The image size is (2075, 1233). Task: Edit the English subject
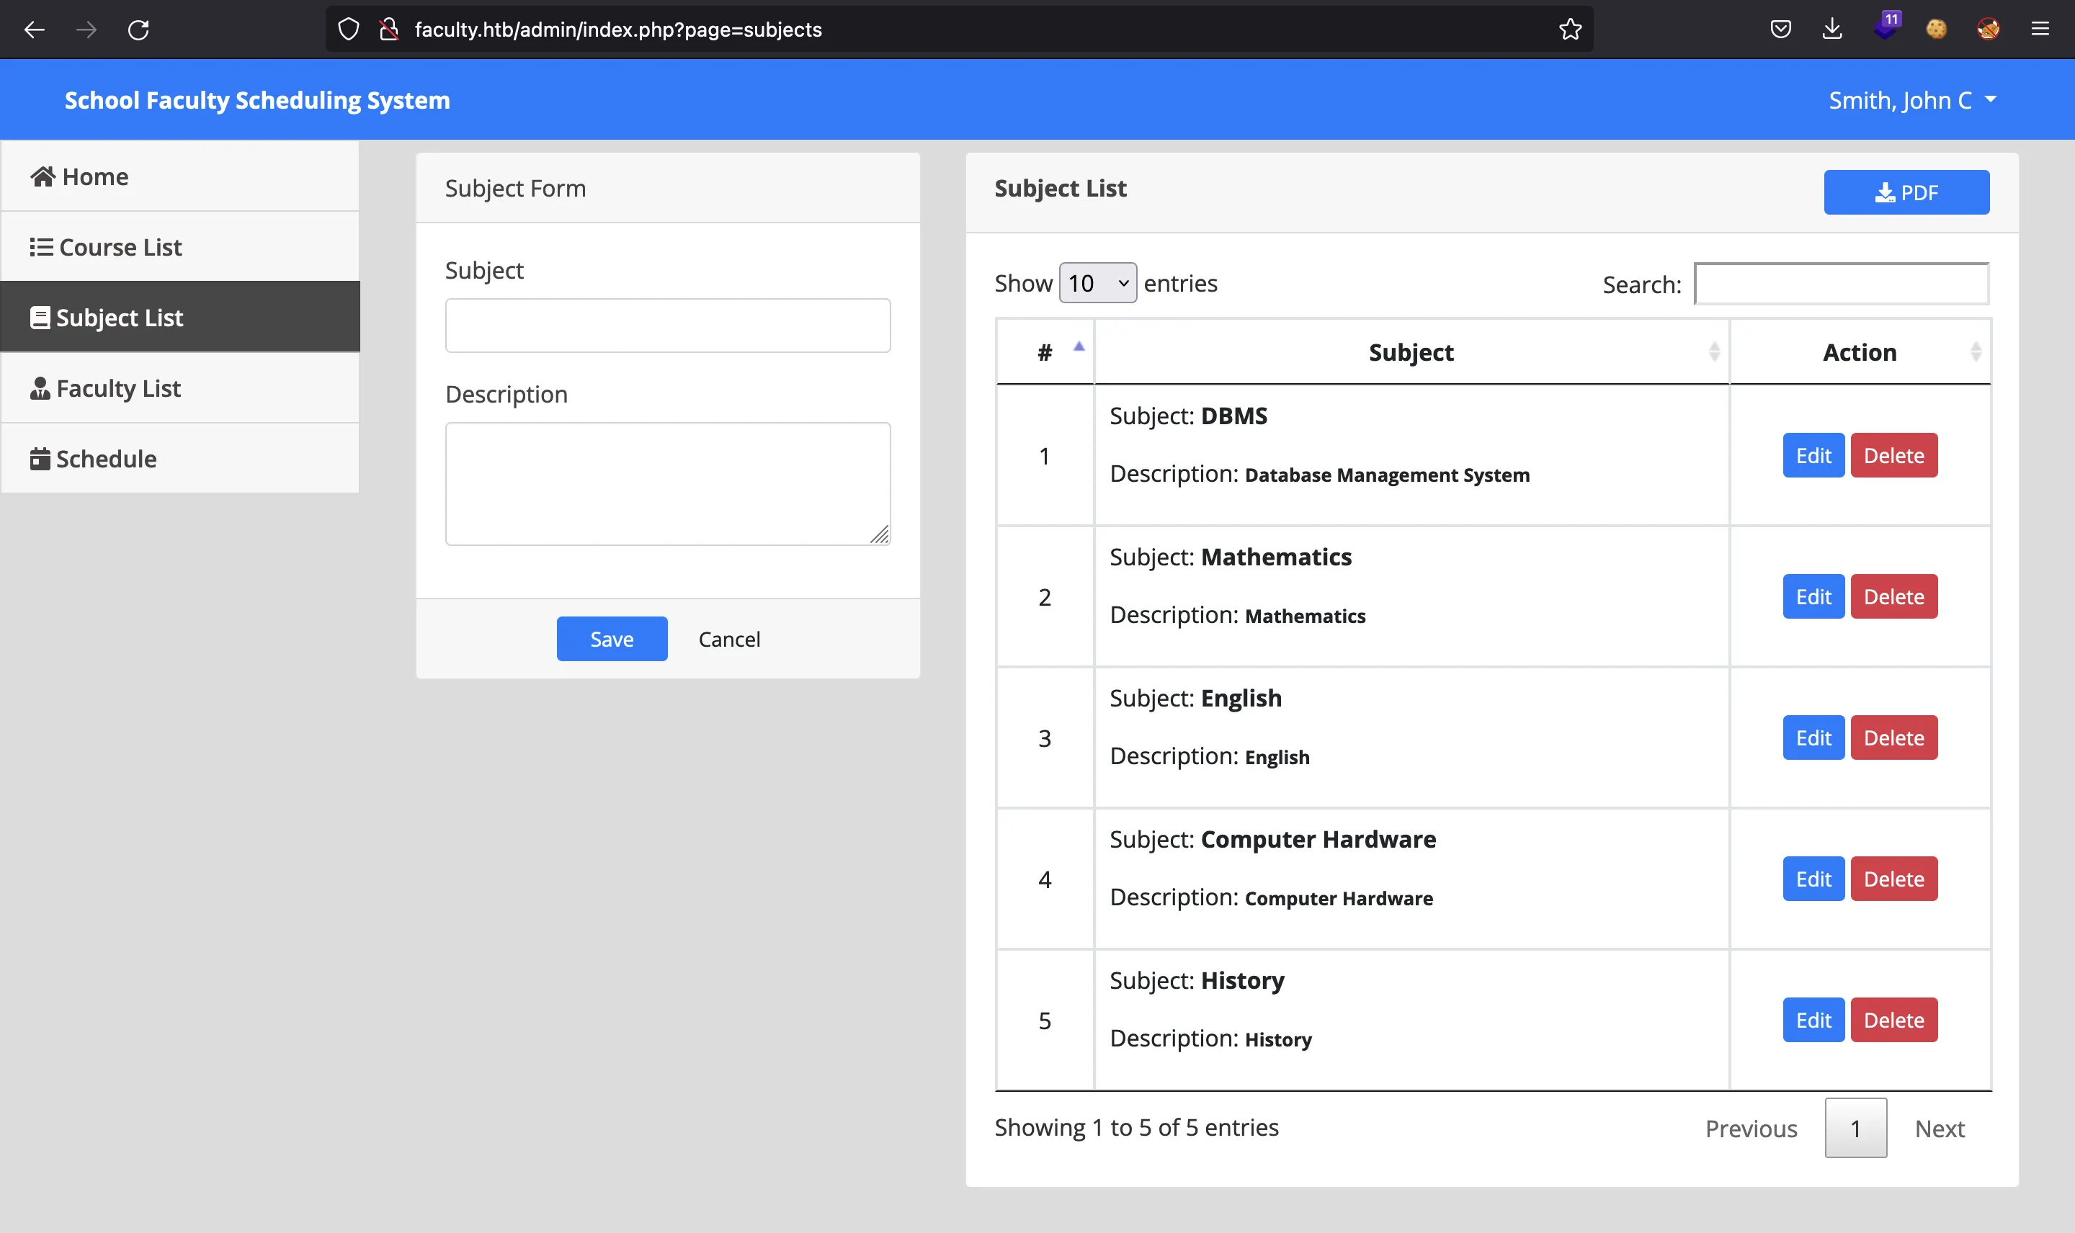(x=1813, y=737)
